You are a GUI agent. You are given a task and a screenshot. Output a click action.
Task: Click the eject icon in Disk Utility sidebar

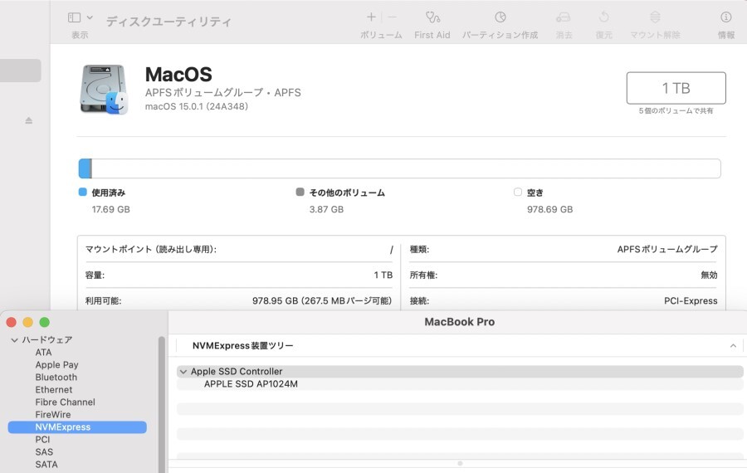pos(28,120)
